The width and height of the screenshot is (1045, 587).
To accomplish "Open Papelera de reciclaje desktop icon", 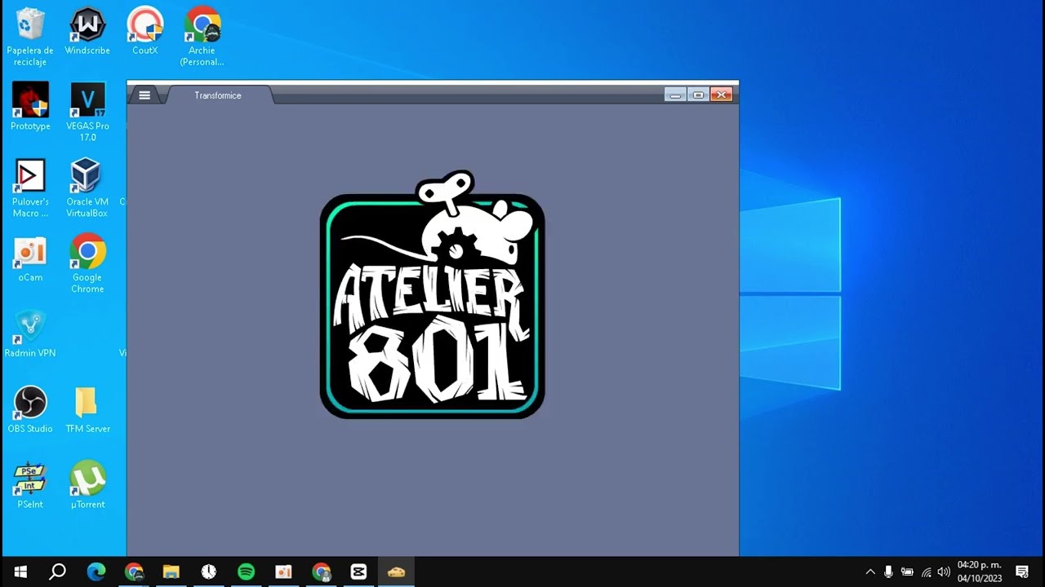I will click(30, 37).
